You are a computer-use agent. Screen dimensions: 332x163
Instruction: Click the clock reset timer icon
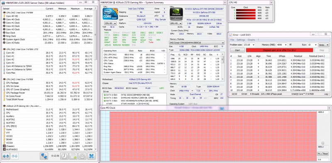point(64,156)
